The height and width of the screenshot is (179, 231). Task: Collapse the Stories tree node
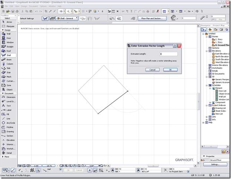tap(207, 37)
